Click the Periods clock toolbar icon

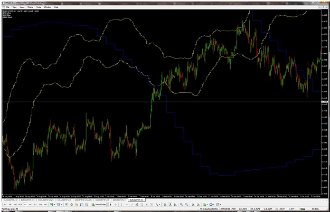coord(211,205)
